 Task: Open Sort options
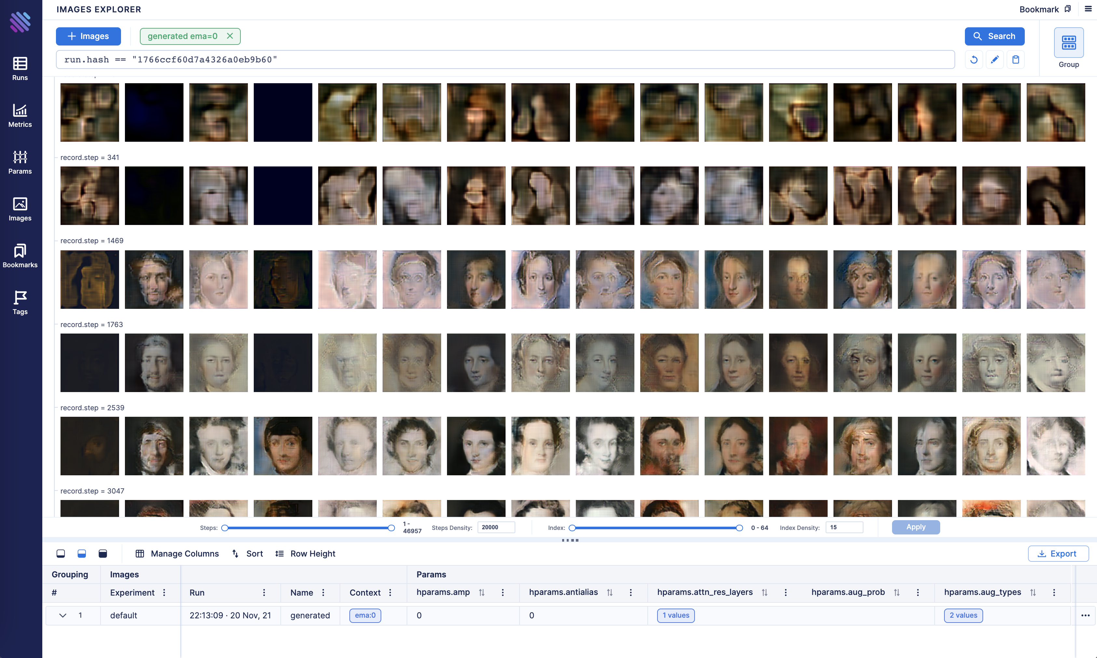click(248, 553)
